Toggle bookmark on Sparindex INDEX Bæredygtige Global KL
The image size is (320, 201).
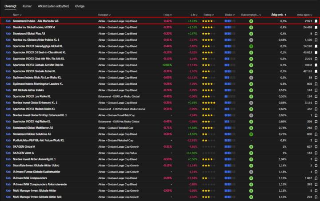(316, 46)
